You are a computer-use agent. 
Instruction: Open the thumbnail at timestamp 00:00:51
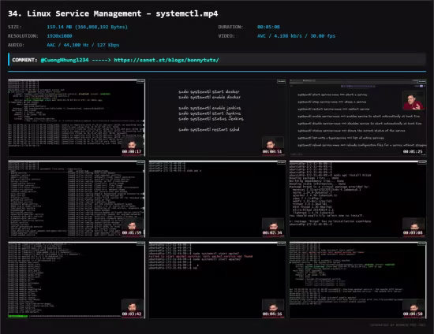point(217,118)
